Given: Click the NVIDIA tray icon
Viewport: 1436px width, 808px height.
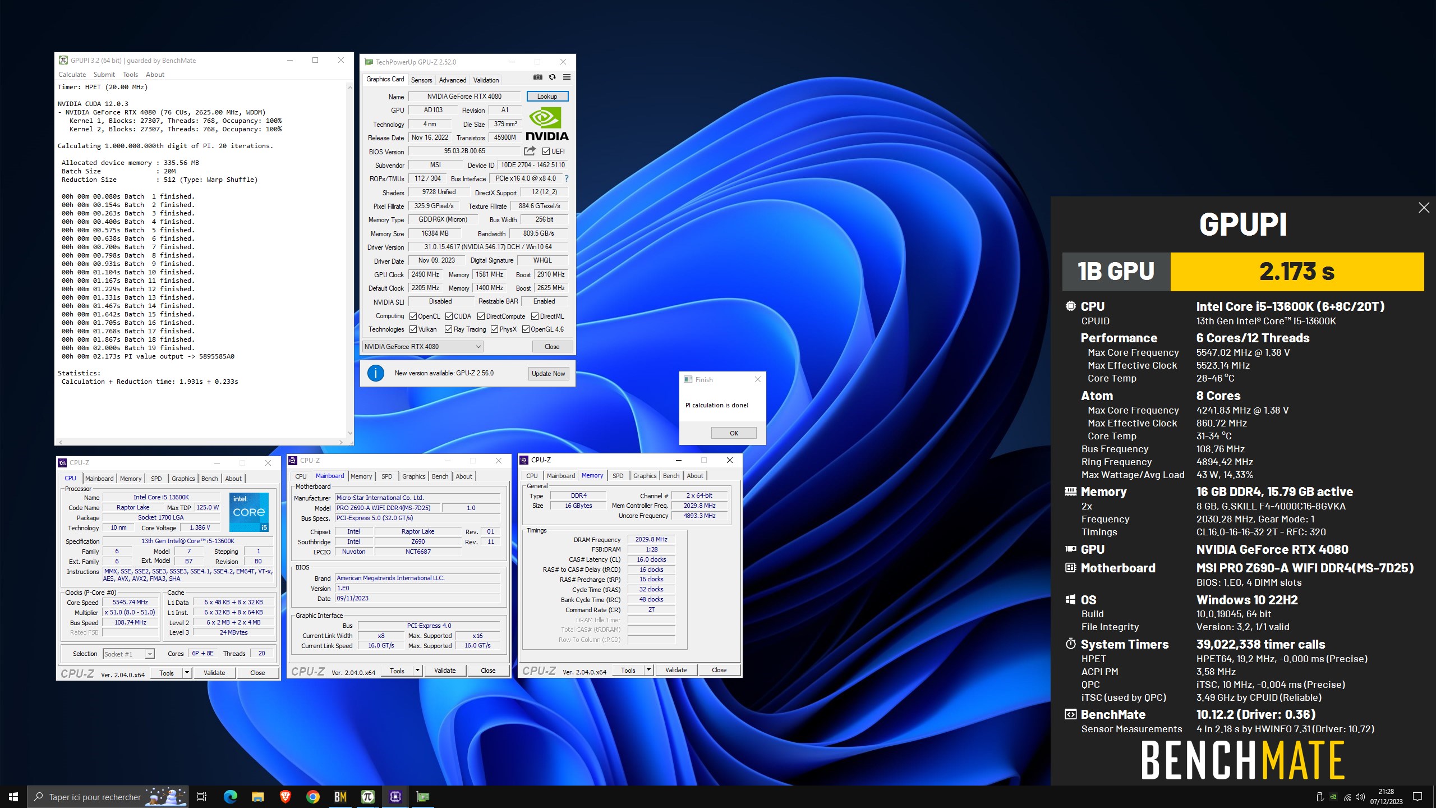Looking at the screenshot, I should (x=1333, y=797).
